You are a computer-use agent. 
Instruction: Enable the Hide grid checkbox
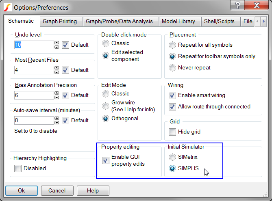coord(172,132)
